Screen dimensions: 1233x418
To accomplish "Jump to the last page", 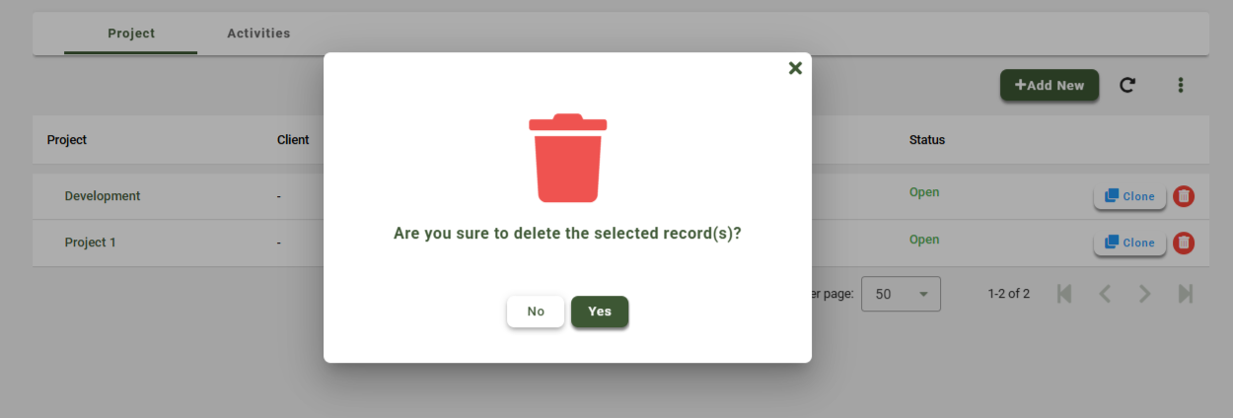I will pyautogui.click(x=1185, y=294).
